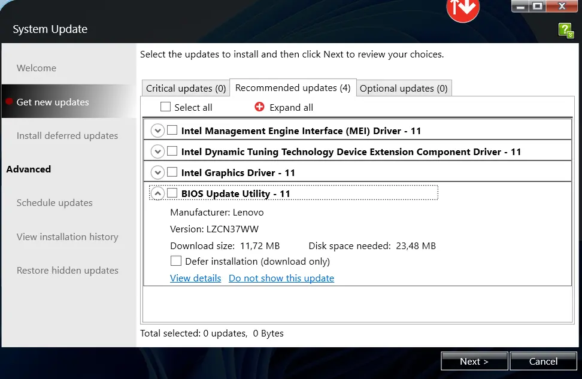Check Intel Management Engine Interface Driver update

[x=172, y=130]
